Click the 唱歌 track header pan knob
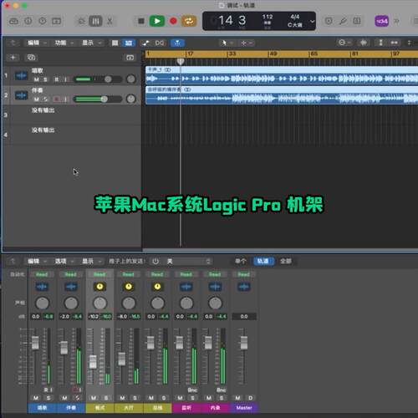The width and height of the screenshot is (418, 418). (130, 79)
